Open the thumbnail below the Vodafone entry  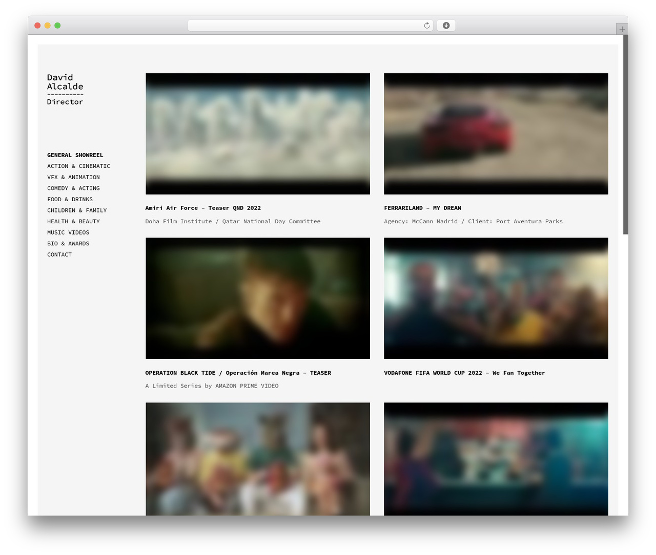click(496, 459)
